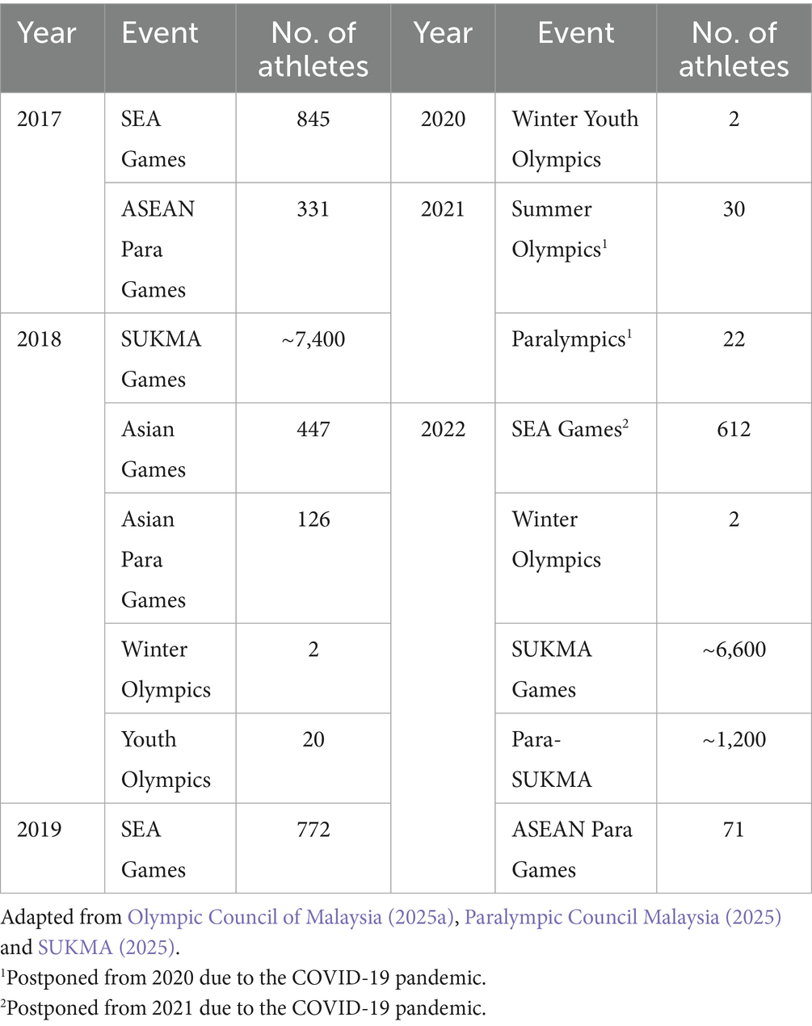Select the 772 athletes cell
Viewport: 812px width, 1026px height.
coord(313,830)
